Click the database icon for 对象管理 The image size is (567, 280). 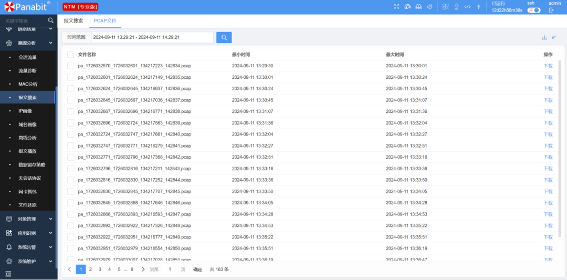(9, 219)
